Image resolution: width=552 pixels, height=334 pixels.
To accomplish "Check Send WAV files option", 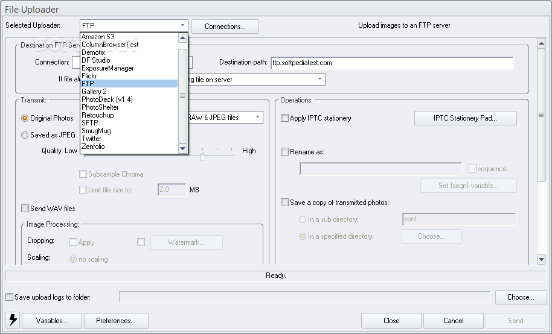I will tap(25, 208).
